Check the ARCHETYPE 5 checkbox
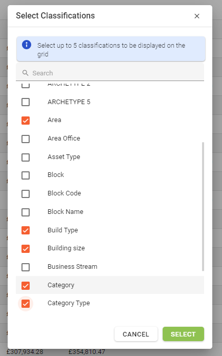This screenshot has width=222, height=356. point(26,102)
